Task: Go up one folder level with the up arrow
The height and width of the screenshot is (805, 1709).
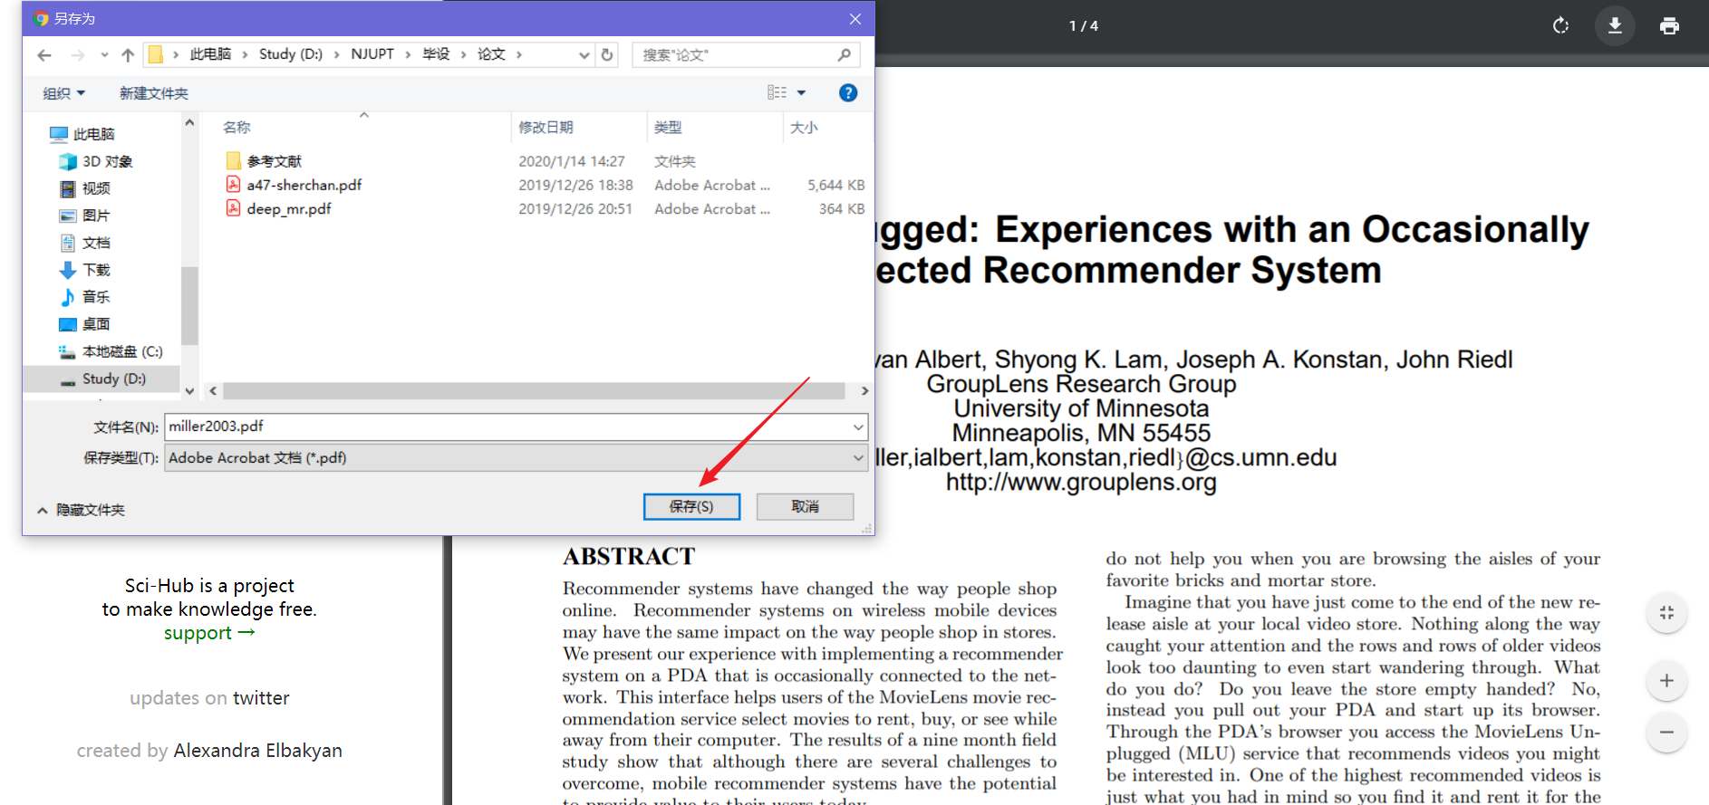Action: click(128, 55)
